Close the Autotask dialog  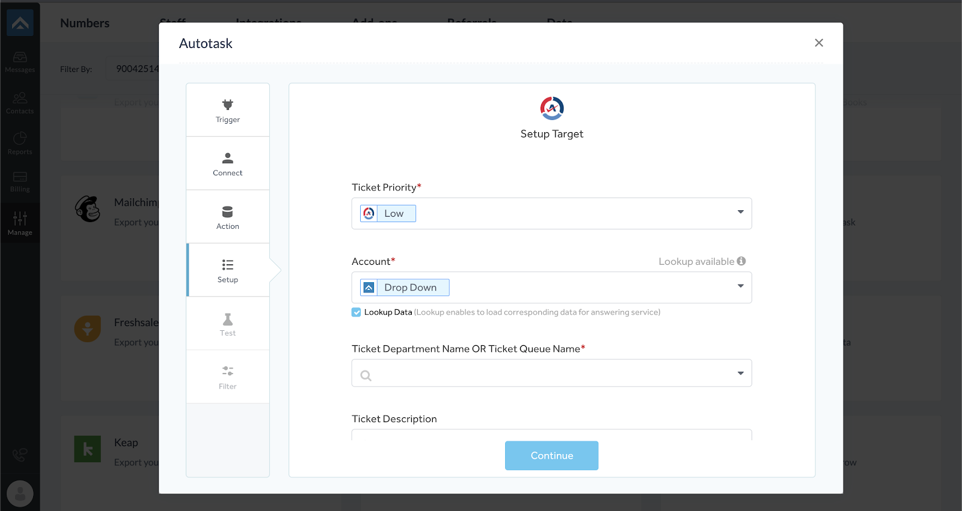819,43
